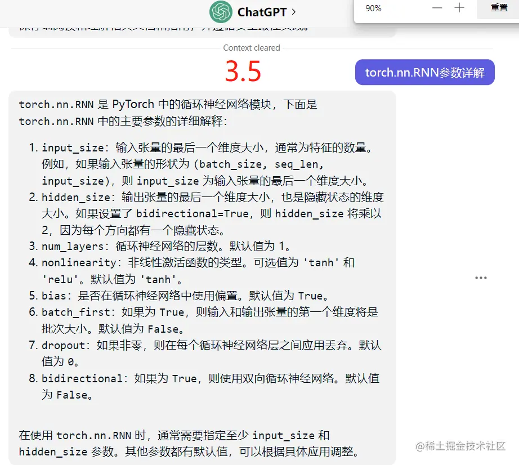Click the bidirectional parameter list item

[204, 386]
